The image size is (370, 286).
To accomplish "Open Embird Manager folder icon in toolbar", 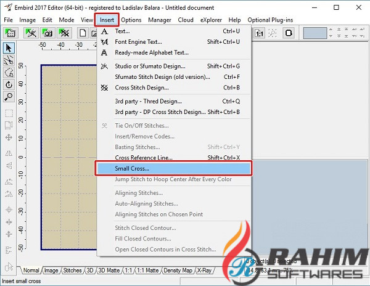I will tap(10, 33).
